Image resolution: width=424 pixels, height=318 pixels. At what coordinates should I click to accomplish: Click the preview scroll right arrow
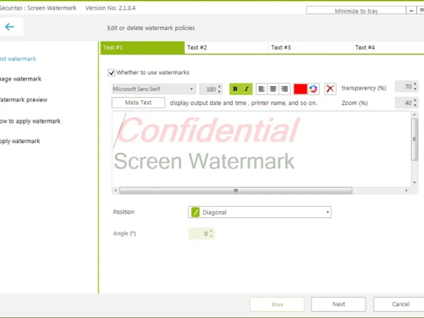[x=407, y=191]
